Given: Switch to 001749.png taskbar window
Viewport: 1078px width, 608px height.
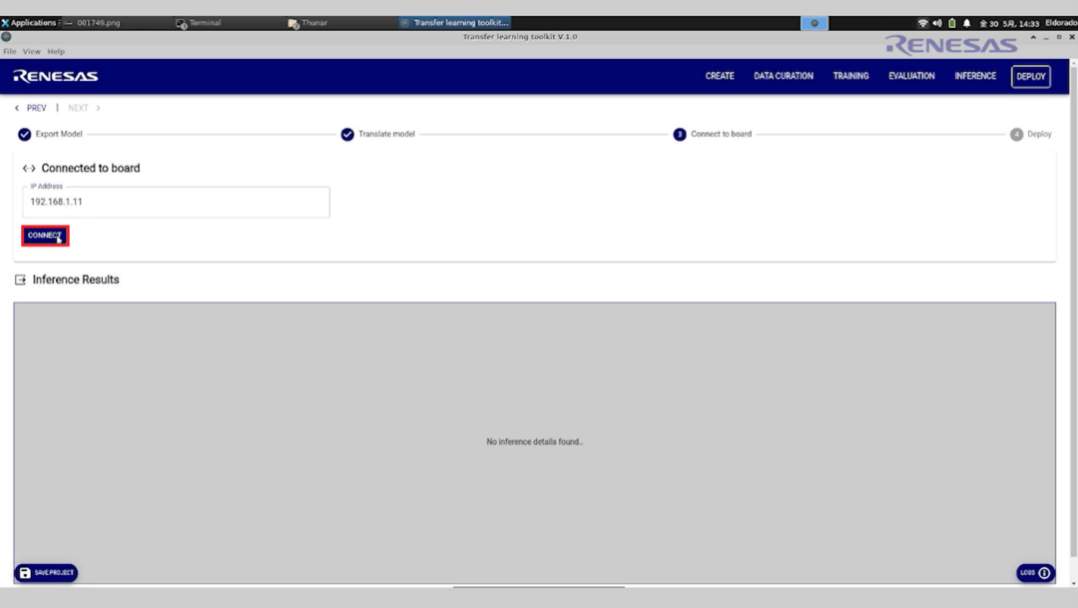Looking at the screenshot, I should pos(93,23).
